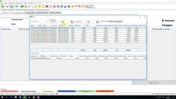The height and width of the screenshot is (99, 176).
Task: Click the green floppy disk save icon
Action: coord(12,6)
